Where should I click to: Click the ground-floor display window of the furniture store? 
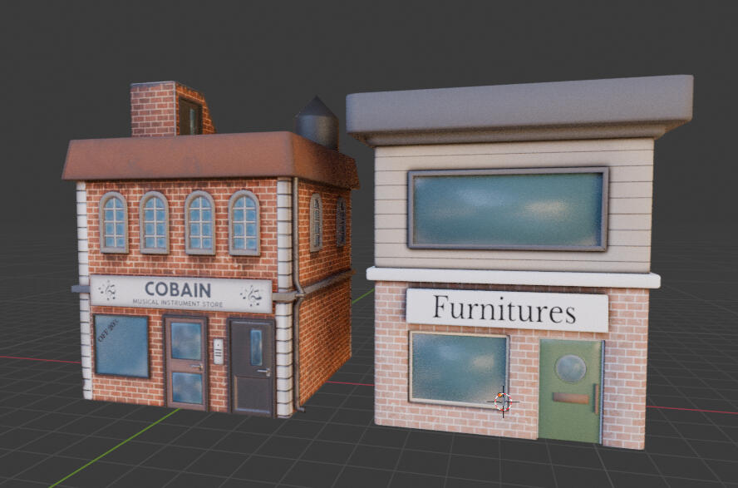pyautogui.click(x=459, y=368)
